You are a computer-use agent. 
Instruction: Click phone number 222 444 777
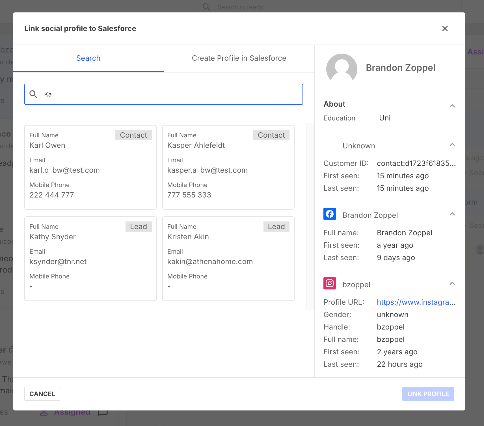(x=52, y=195)
